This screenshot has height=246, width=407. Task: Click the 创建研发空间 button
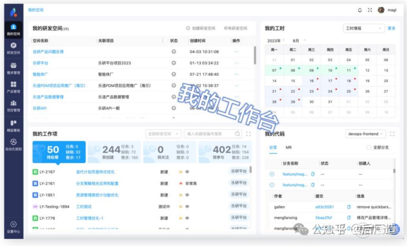coord(202,28)
